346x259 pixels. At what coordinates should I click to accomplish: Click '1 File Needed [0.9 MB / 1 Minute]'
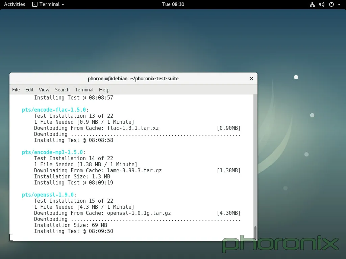click(x=84, y=122)
